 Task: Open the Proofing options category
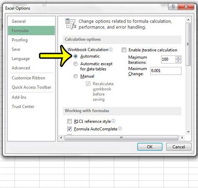[31, 40]
